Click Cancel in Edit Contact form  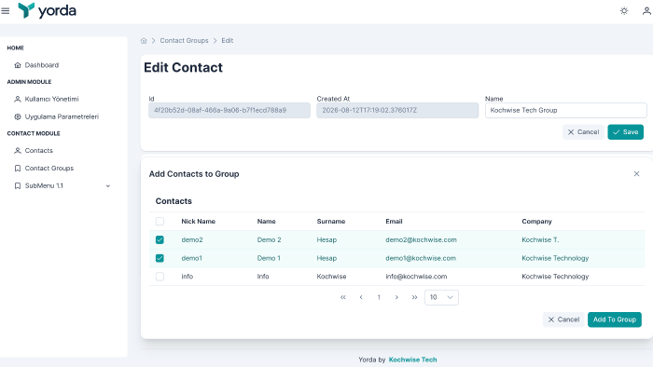(x=583, y=132)
